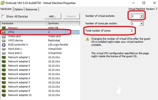This screenshot has width=158, height=100.
Task: Click the CPUs chip icon
Action: 4,32
